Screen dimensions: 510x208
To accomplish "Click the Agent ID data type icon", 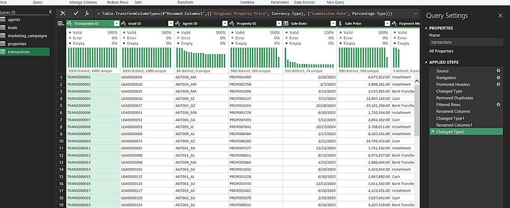I will (x=177, y=23).
